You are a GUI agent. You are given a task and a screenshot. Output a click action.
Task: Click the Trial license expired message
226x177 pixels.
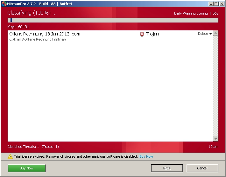click(76, 156)
